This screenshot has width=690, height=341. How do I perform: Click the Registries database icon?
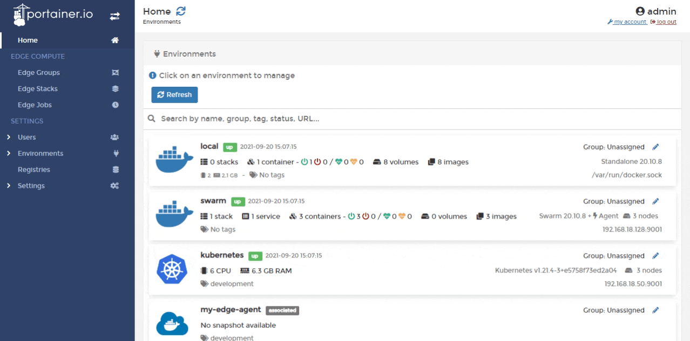point(114,169)
